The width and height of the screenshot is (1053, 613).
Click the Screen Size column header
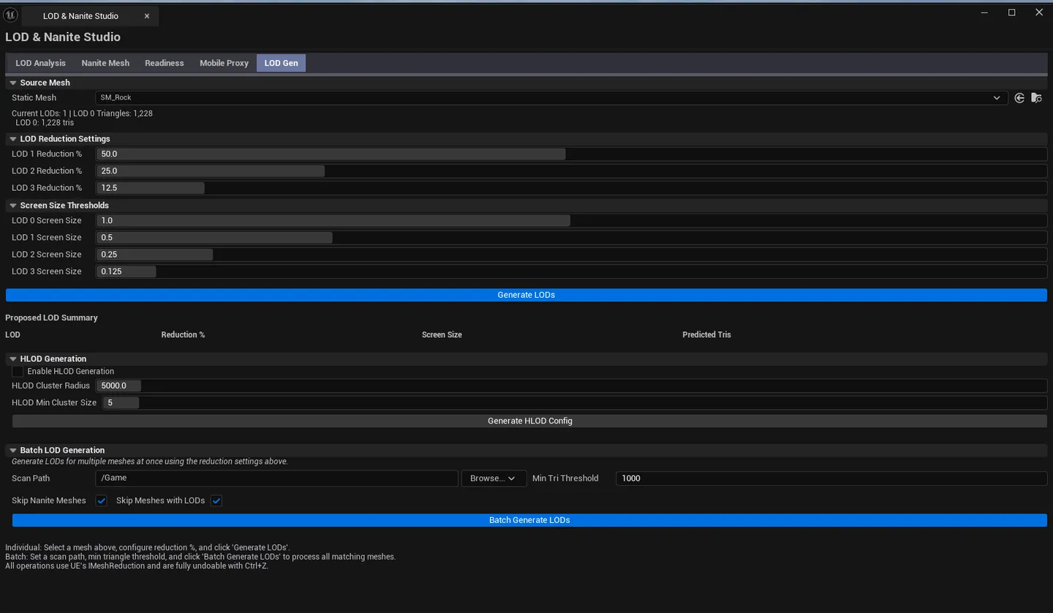[442, 335]
